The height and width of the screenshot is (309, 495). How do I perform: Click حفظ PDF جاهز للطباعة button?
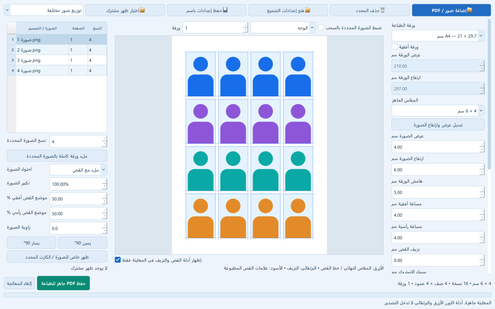pos(63,283)
